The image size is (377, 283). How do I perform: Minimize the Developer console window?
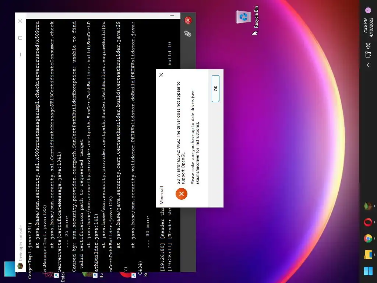20,55
